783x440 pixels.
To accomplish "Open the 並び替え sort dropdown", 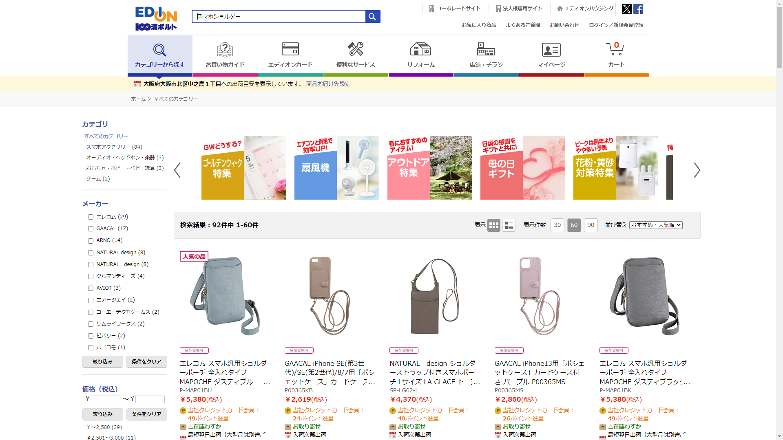I will [656, 225].
